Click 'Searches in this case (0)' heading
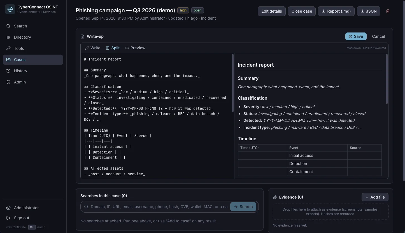405x233 pixels. tap(104, 196)
